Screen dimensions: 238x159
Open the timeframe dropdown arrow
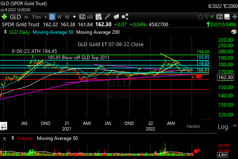click(x=74, y=17)
